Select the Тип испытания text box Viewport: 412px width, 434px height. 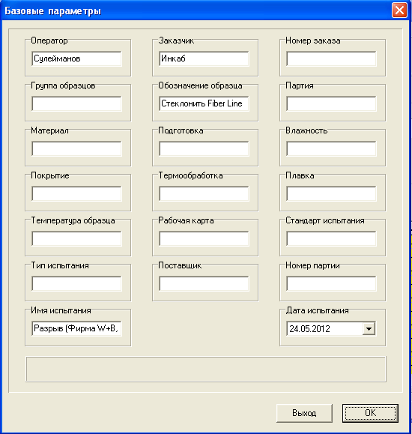76,283
